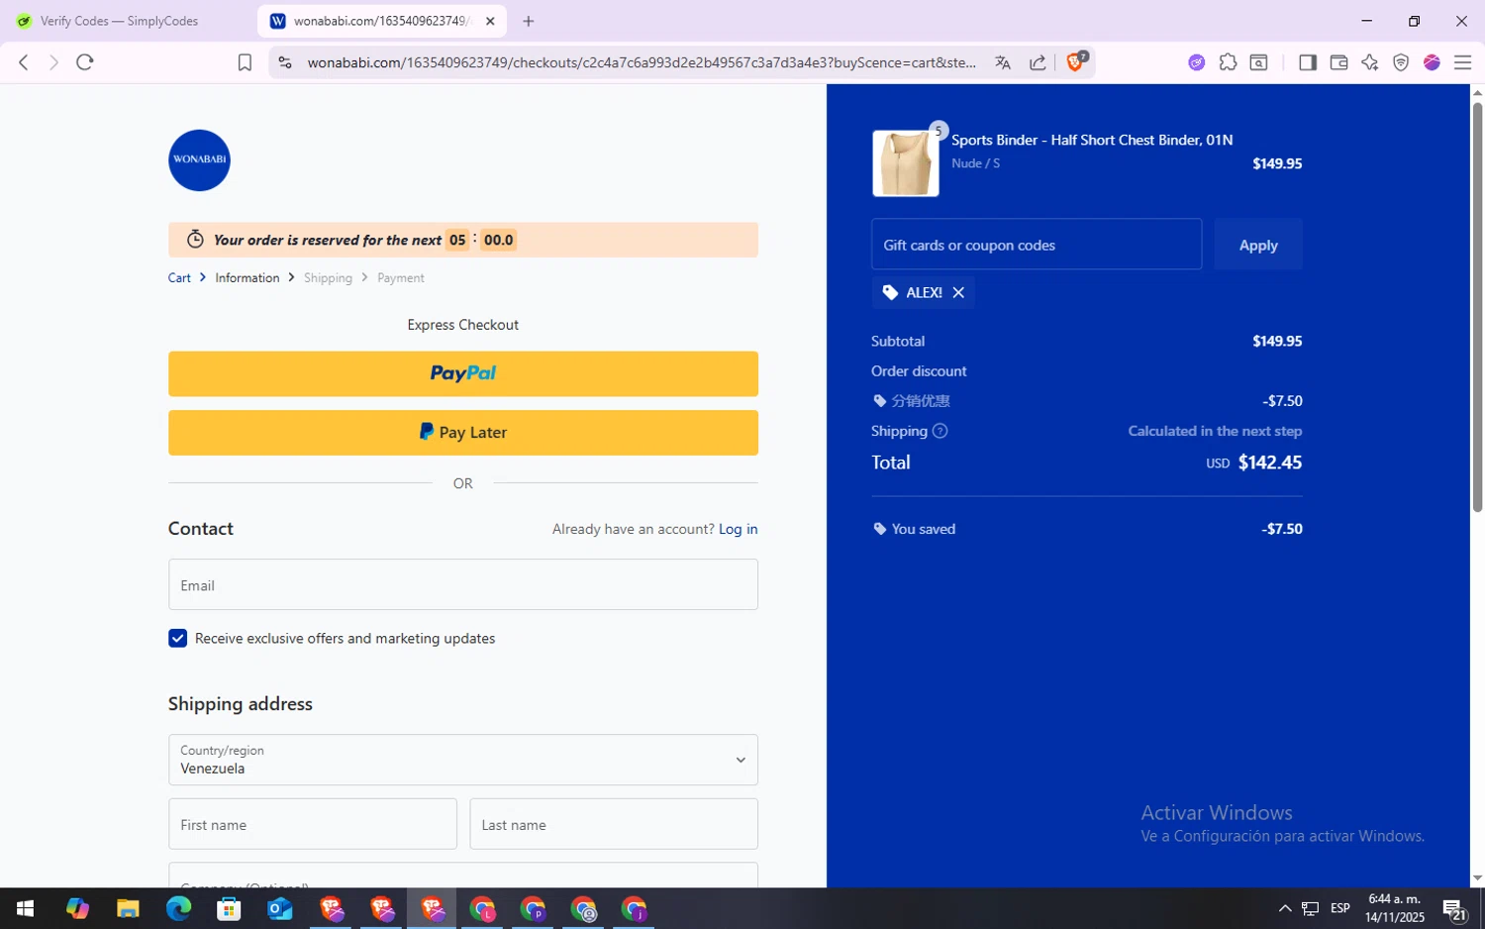Open Brave Wallet icon

1338,62
